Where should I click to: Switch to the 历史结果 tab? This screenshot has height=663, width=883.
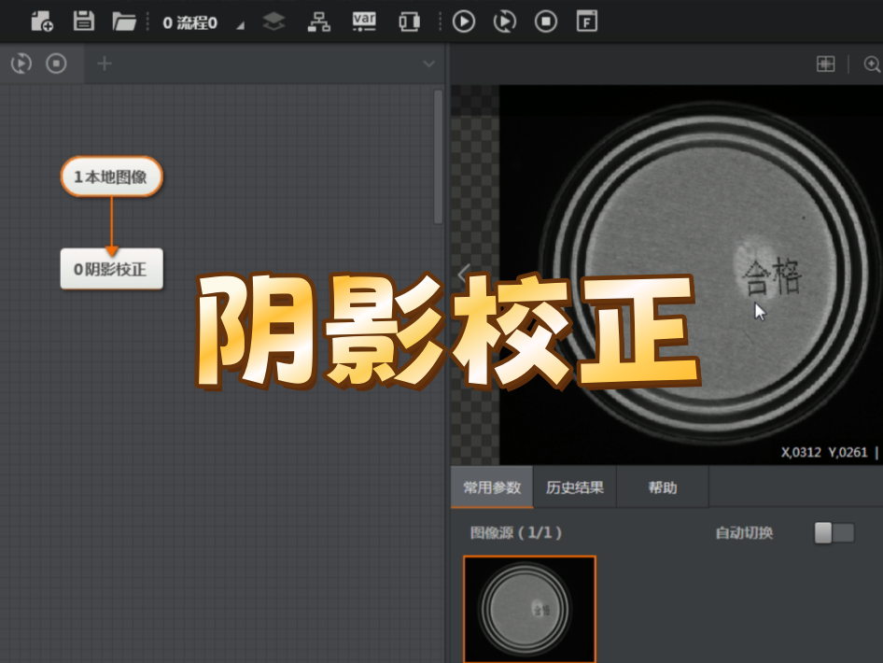click(x=574, y=487)
